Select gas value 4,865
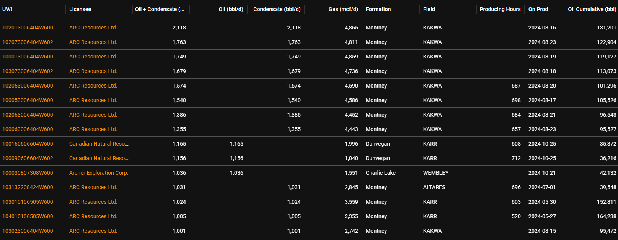This screenshot has width=618, height=240. click(x=351, y=28)
